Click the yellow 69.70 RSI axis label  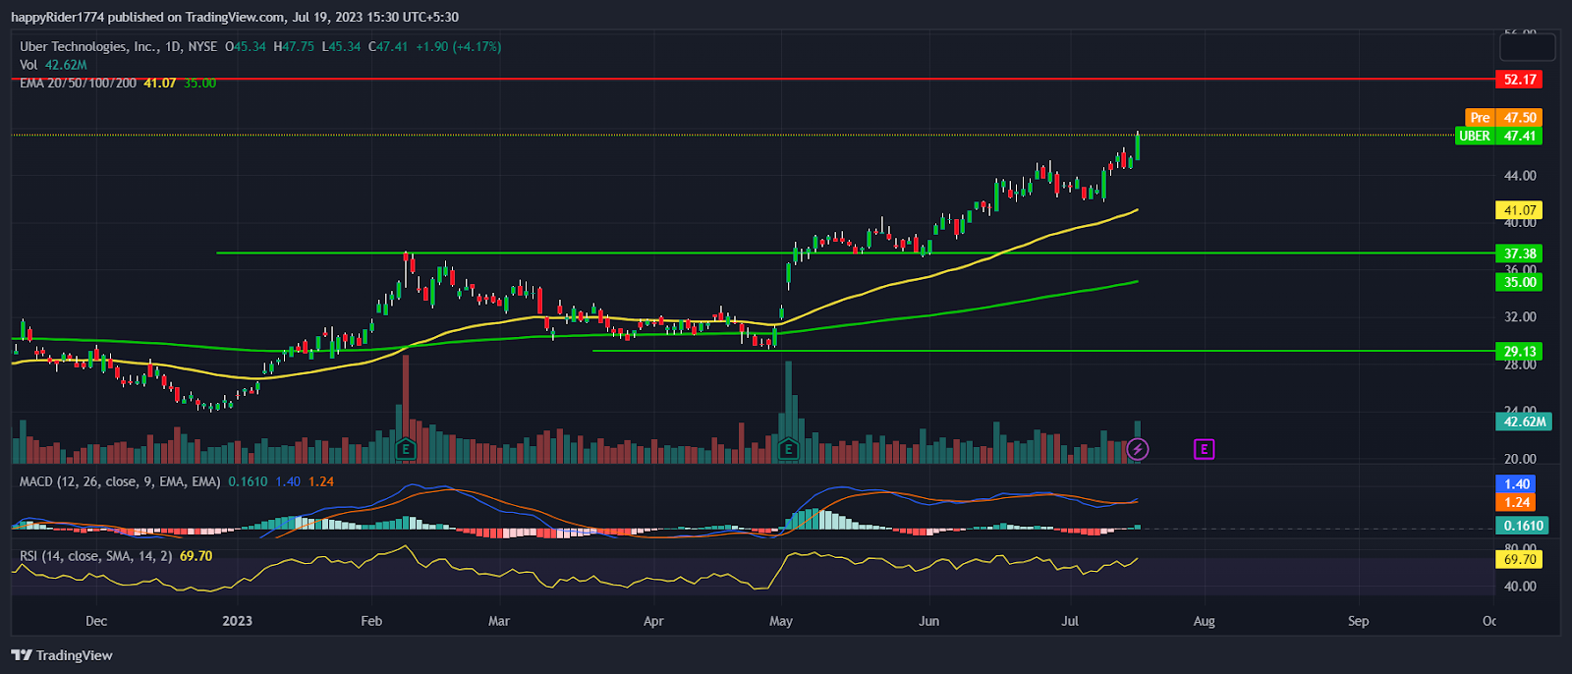click(x=1519, y=559)
